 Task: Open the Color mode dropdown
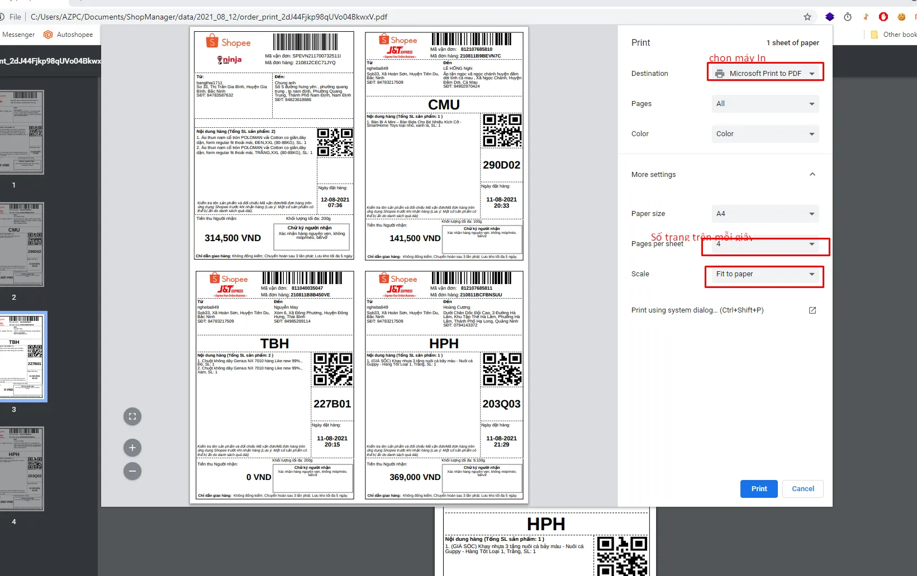(x=765, y=134)
